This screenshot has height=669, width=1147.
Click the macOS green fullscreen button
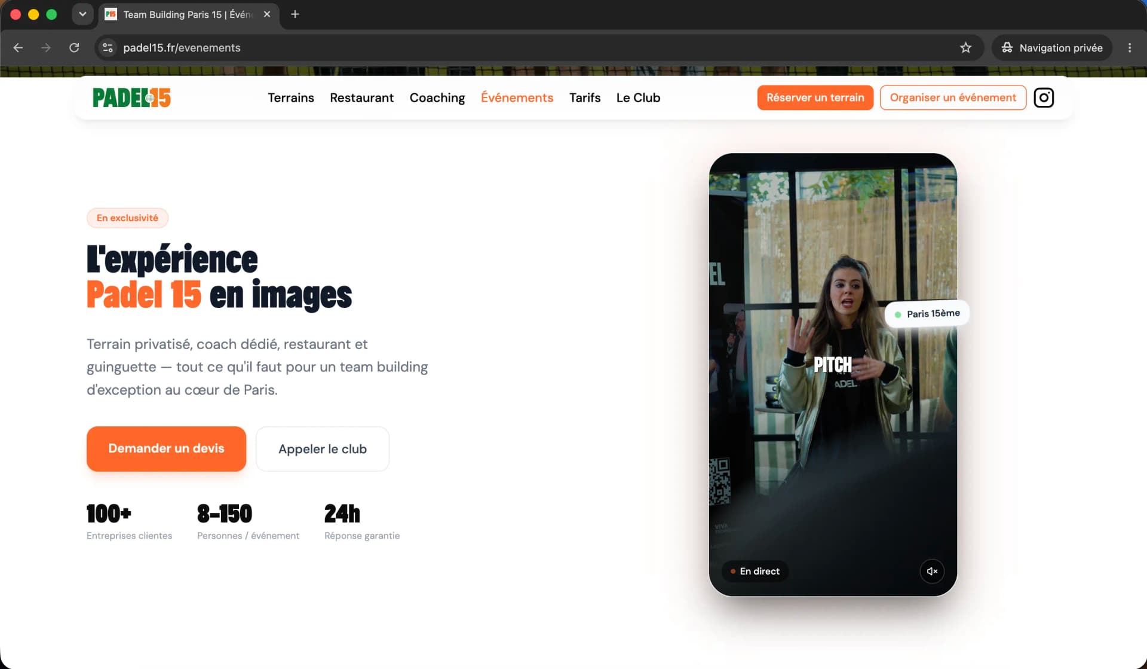click(x=52, y=14)
